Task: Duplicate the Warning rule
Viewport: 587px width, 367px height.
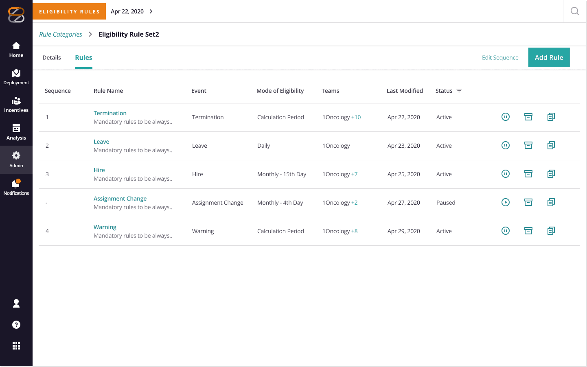Action: (551, 231)
